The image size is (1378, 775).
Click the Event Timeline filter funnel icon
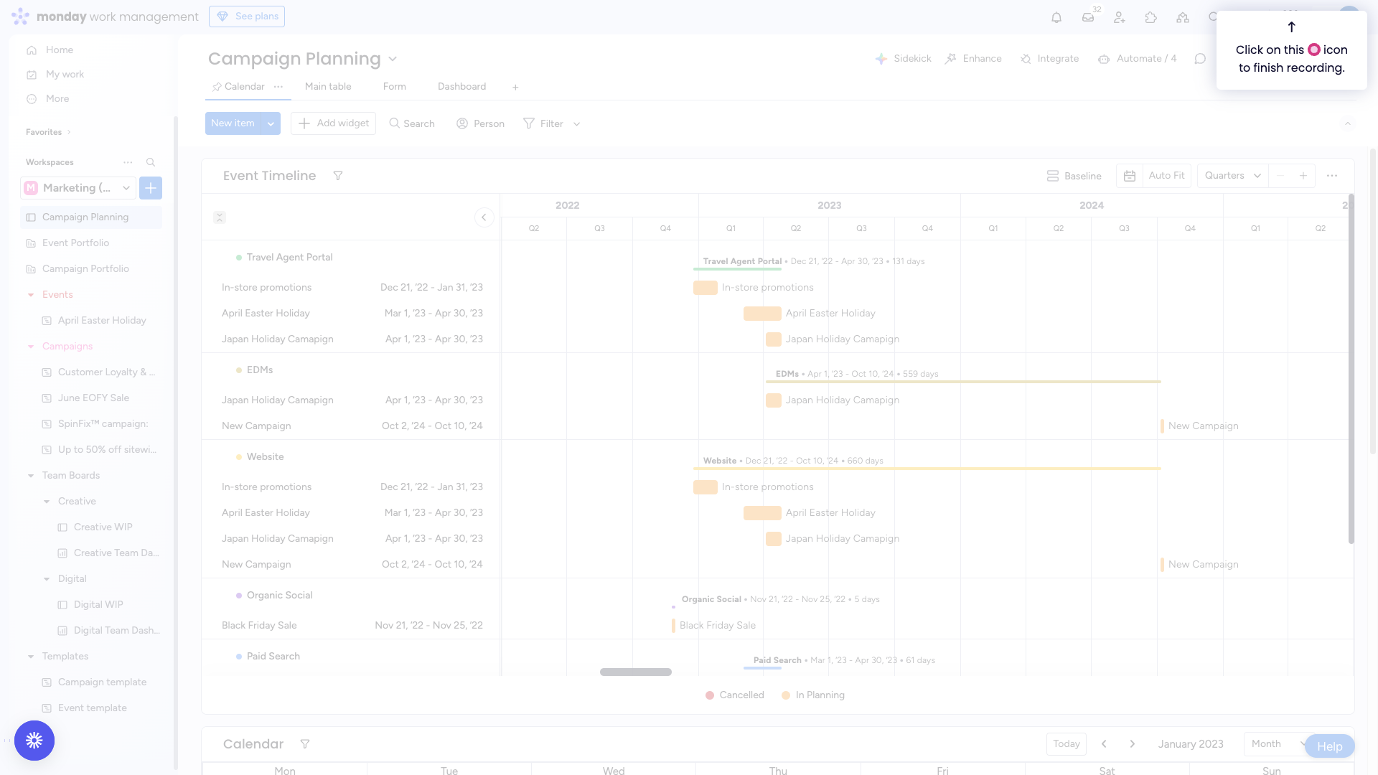pyautogui.click(x=338, y=176)
